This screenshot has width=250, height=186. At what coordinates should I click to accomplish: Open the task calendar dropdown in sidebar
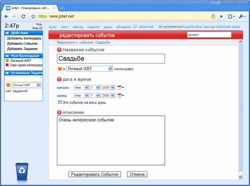click(26, 85)
